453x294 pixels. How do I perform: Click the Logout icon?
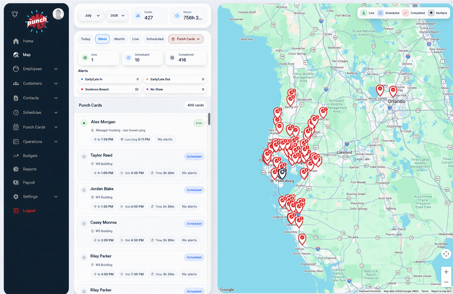coord(16,211)
